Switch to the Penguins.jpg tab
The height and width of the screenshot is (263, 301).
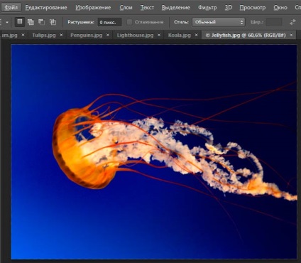point(87,36)
